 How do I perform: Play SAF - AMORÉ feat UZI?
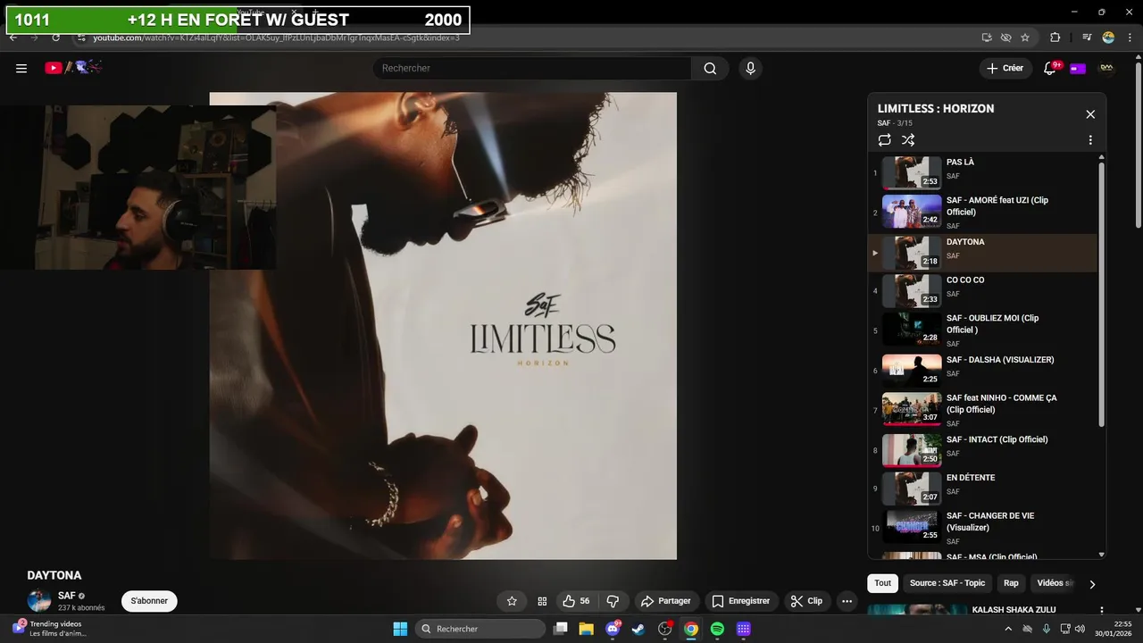(982, 212)
